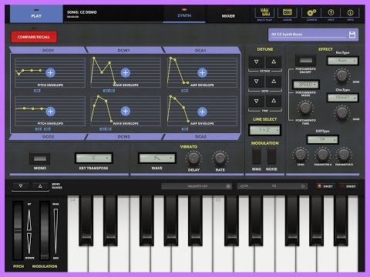Switch to the Synth tab
Viewport: 370px width, 277px height.
coord(184,14)
